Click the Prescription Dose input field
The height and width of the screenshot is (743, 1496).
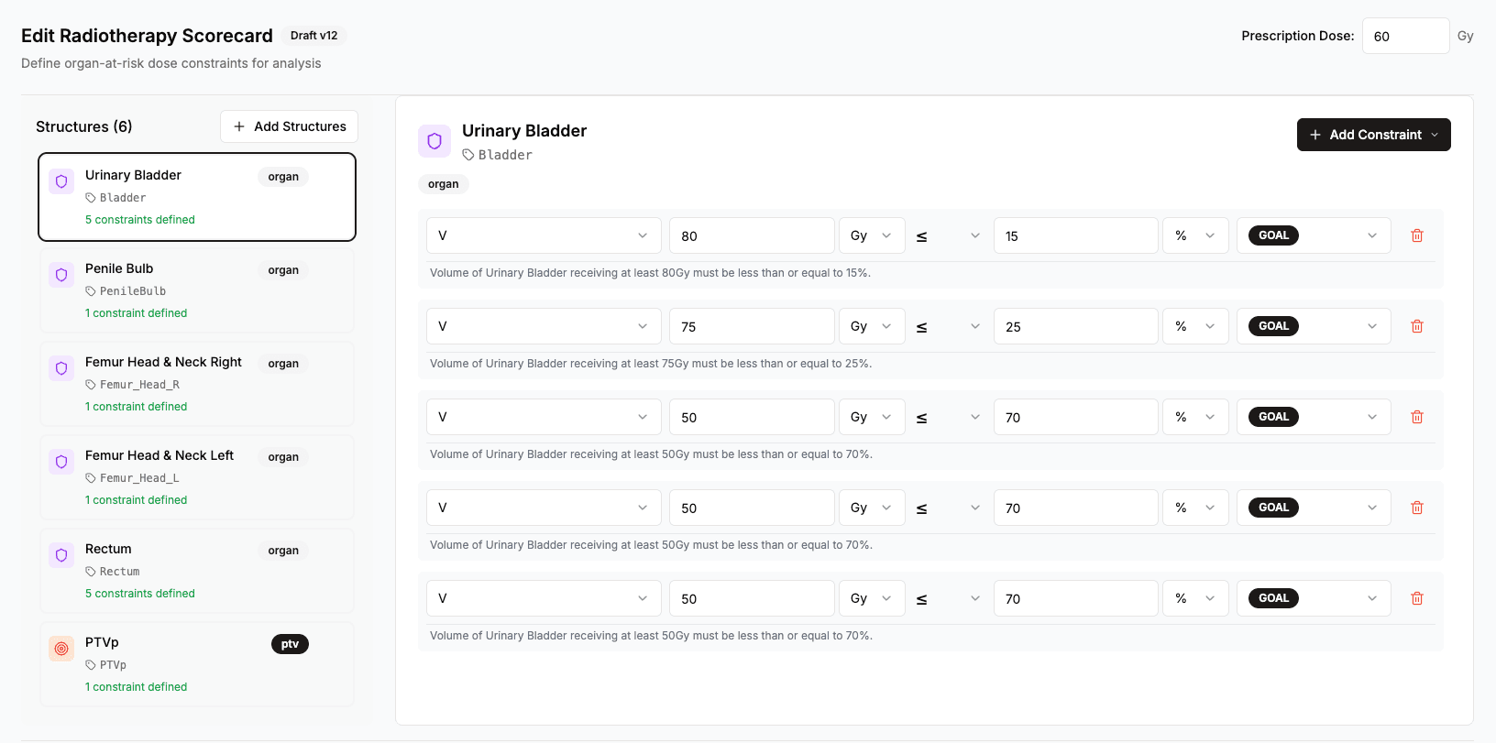point(1404,37)
